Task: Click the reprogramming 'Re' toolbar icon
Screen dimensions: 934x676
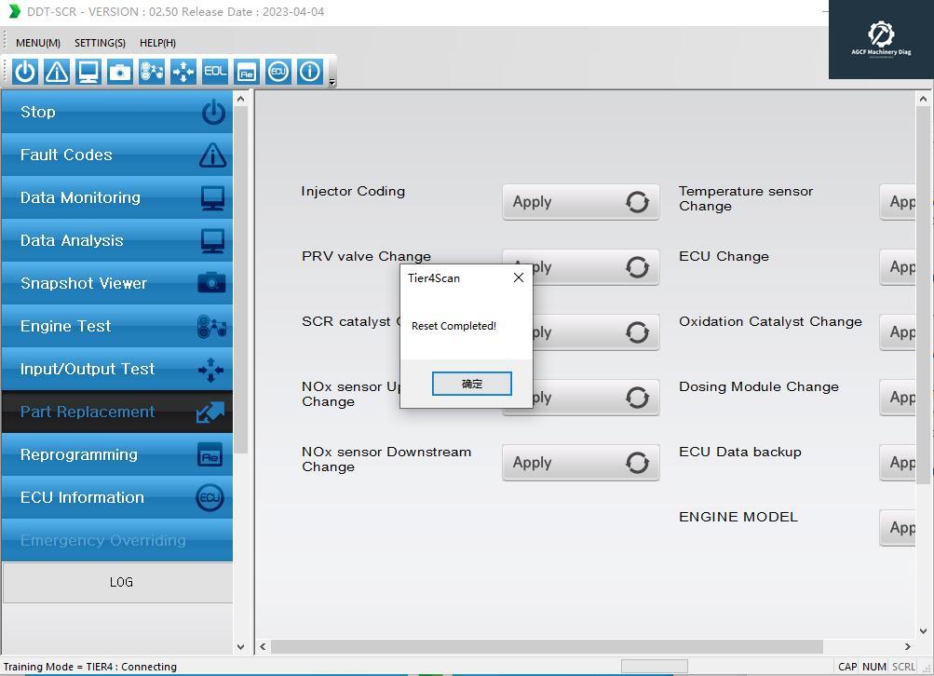Action: point(246,72)
